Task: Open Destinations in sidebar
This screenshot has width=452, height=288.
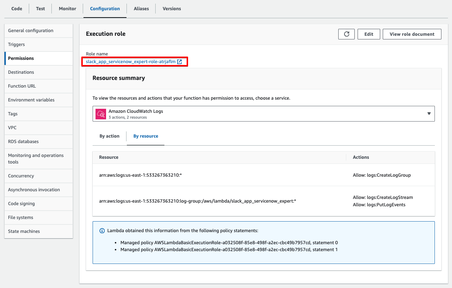Action: pyautogui.click(x=39, y=72)
